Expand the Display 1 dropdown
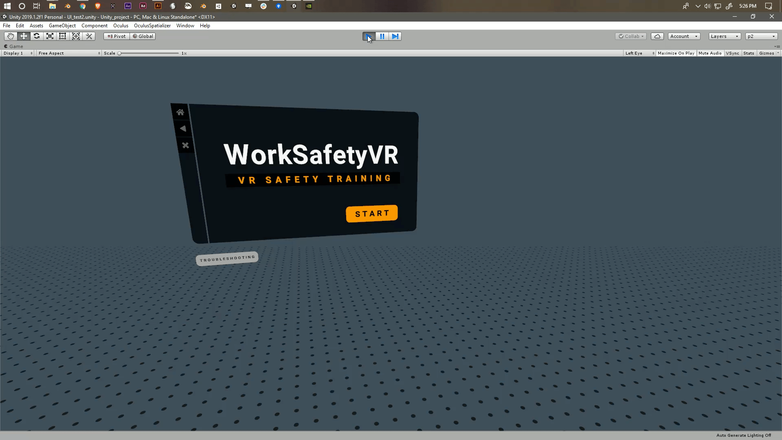The height and width of the screenshot is (440, 782). 18,53
